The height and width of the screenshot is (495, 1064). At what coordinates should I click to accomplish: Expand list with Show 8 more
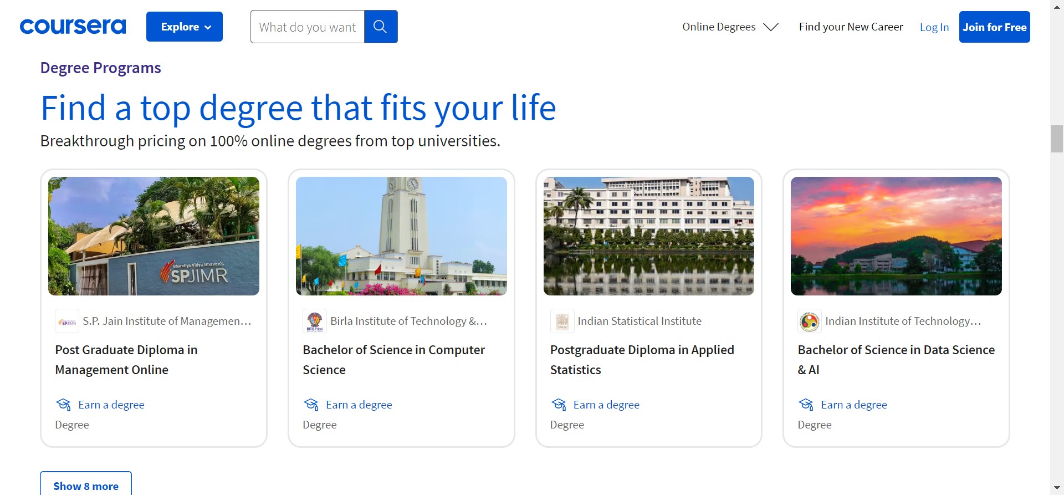tap(86, 486)
